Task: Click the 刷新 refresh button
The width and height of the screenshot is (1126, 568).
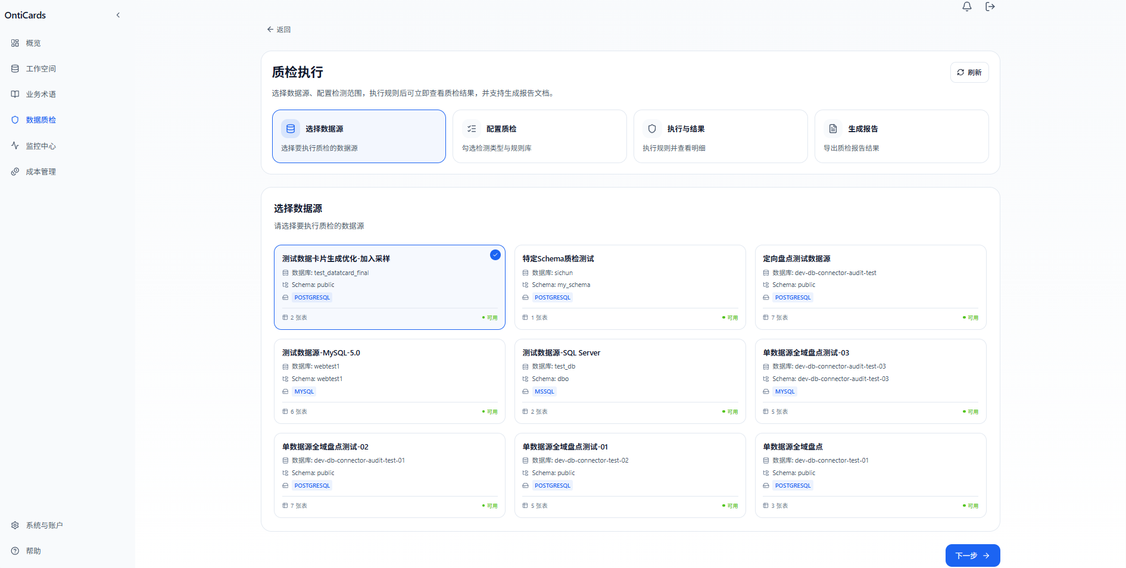Action: coord(969,72)
